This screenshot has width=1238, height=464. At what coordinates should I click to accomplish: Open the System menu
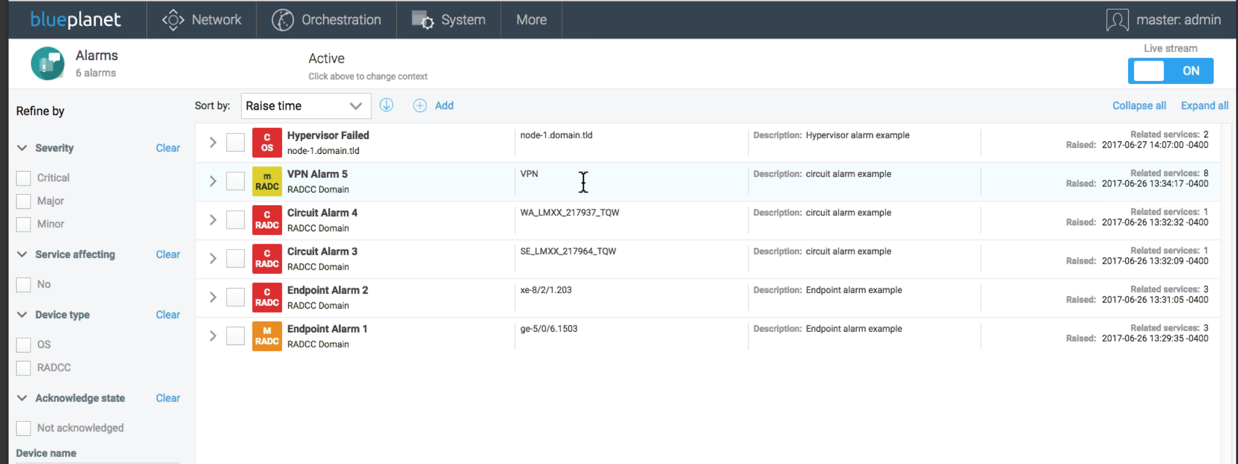pyautogui.click(x=448, y=20)
